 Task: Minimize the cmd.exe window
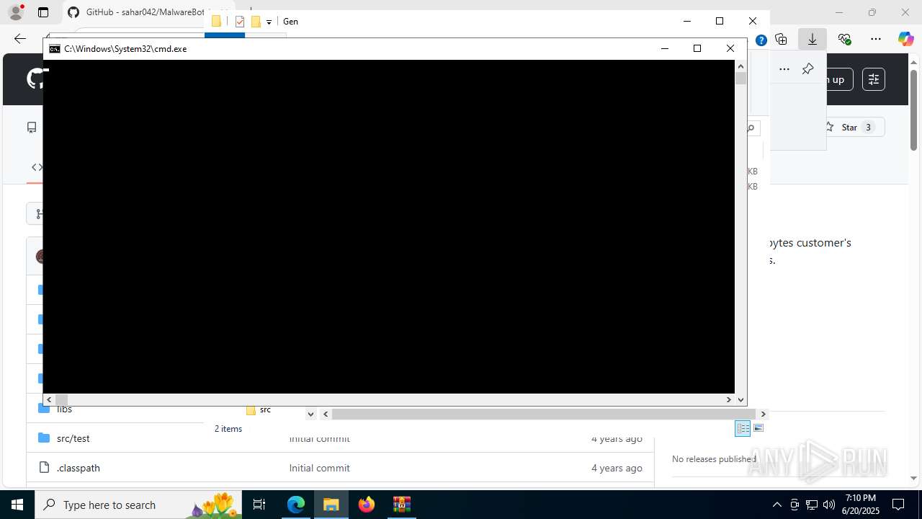pyautogui.click(x=664, y=48)
